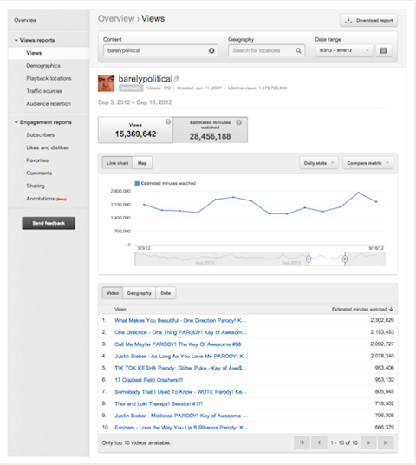
Task: Select Estimated minutes watched metric box
Action: (210, 130)
